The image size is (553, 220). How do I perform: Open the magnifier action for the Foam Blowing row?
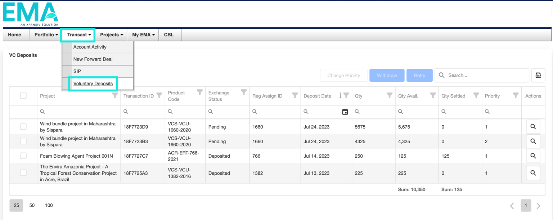[533, 156]
